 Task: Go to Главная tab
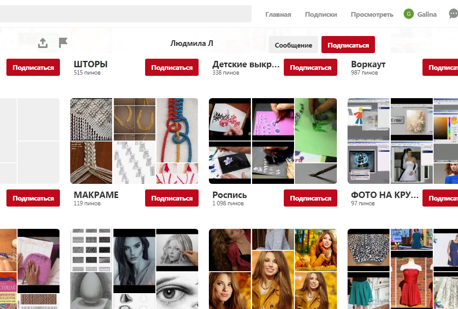[x=278, y=14]
